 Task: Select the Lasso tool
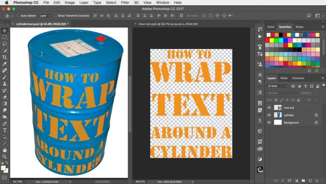[4, 44]
